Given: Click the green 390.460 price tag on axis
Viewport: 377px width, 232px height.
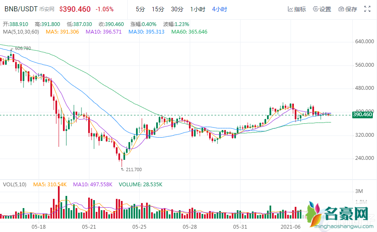Looking at the screenshot, I should [362, 115].
